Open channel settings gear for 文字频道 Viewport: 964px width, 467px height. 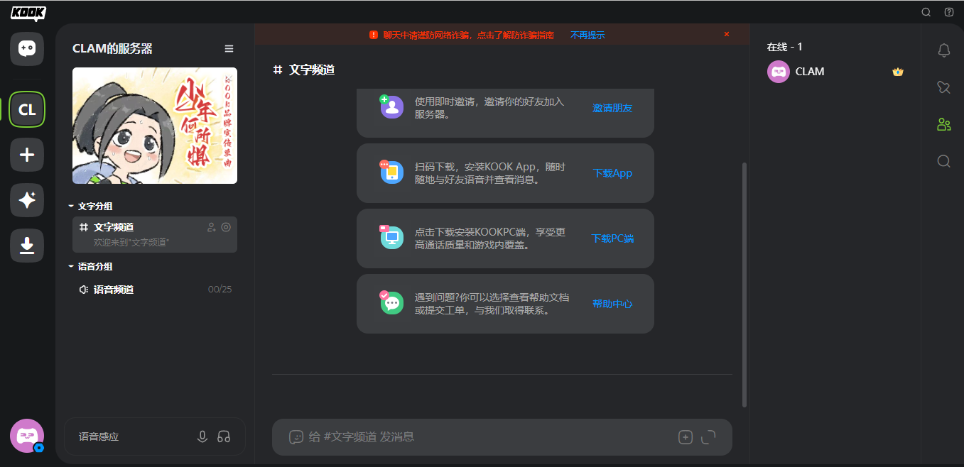click(226, 226)
